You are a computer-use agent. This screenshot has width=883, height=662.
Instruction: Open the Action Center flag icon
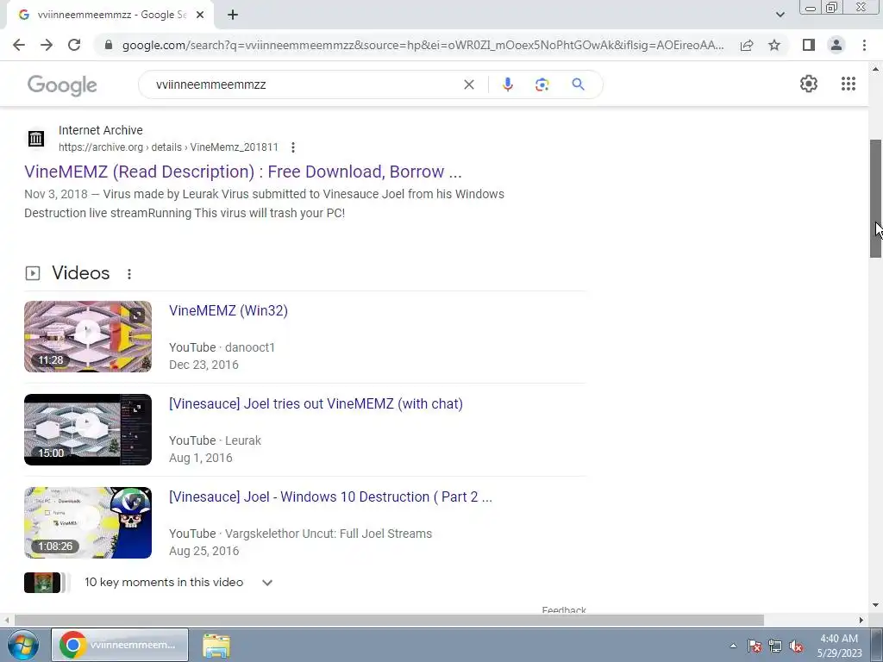click(x=755, y=646)
